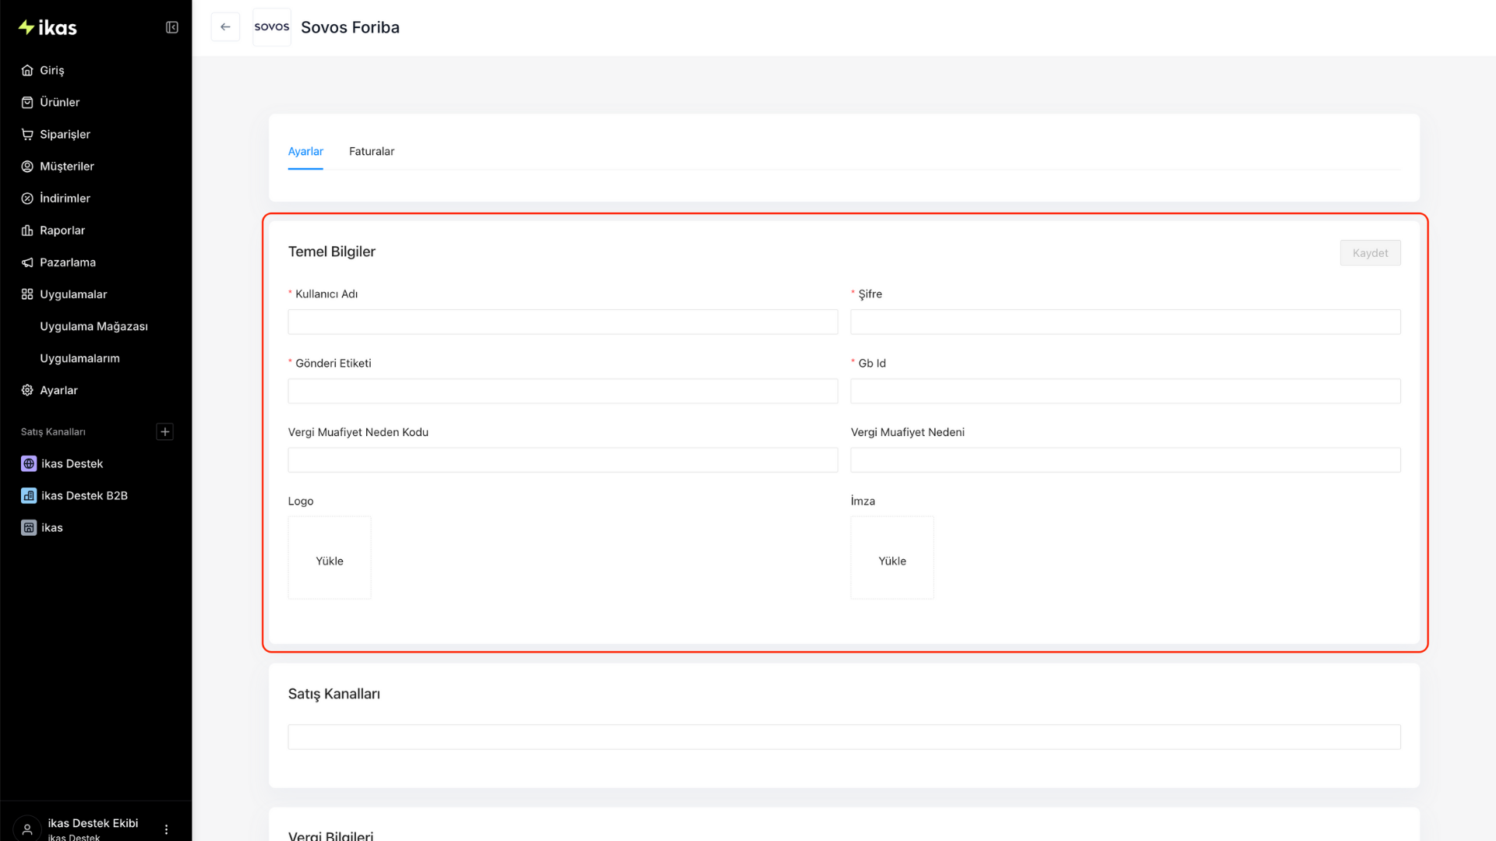Switch to the Ayarlar tab

pos(305,151)
